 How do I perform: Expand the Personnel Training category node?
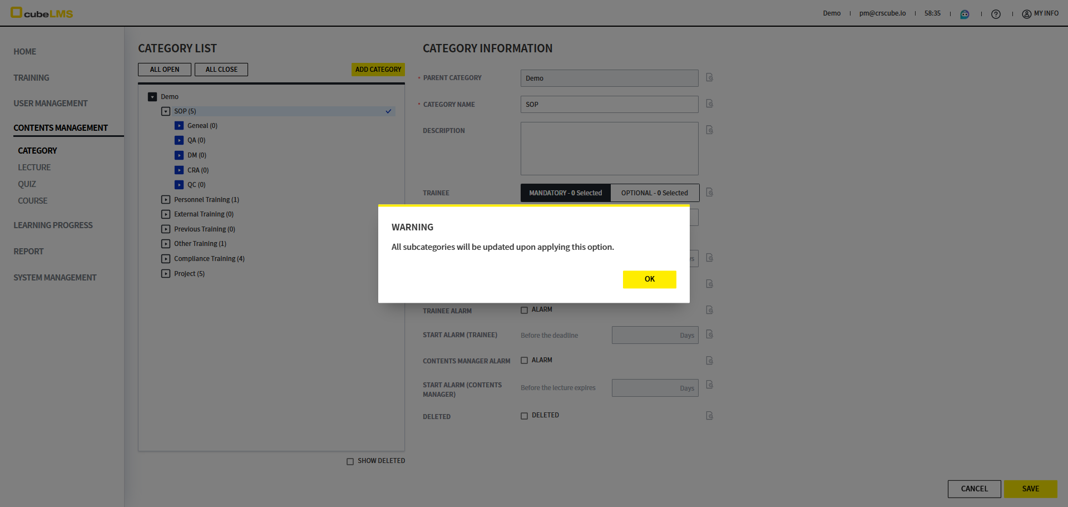tap(166, 199)
